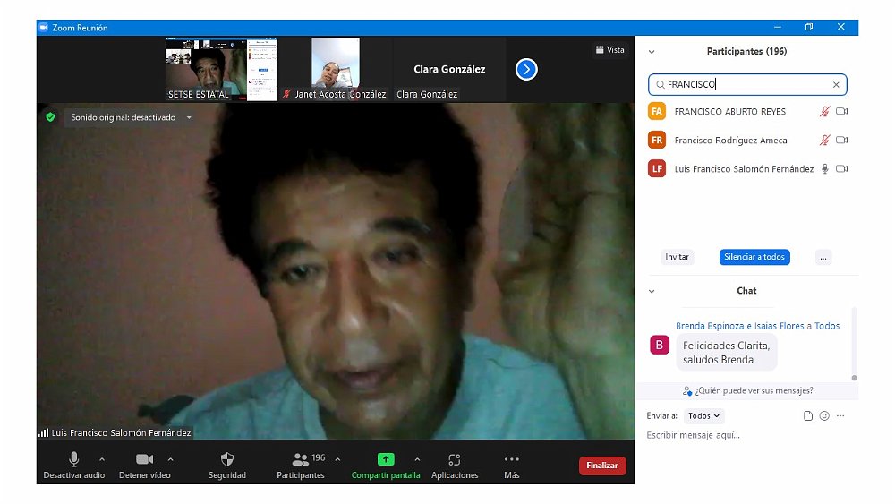
Task: Clear the participant search with X
Action: [836, 85]
